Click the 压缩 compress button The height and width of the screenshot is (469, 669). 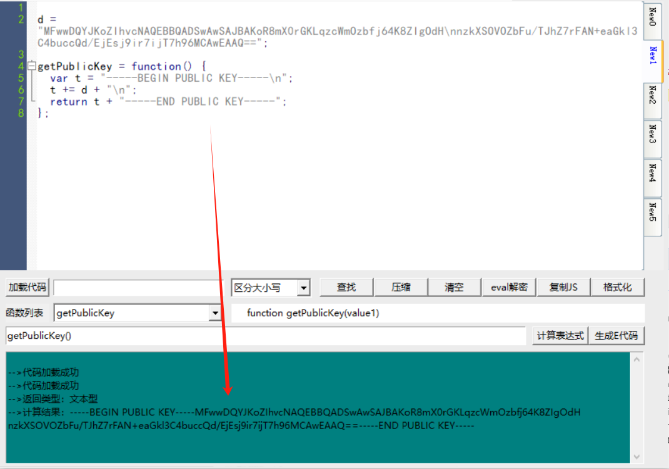(401, 287)
